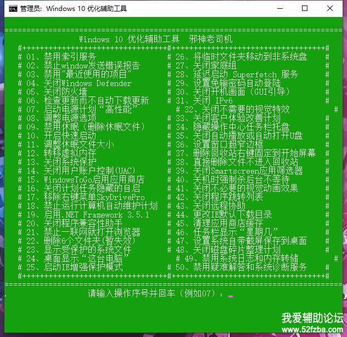Select line 12、转移虚拟内存
The height and width of the screenshot is (337, 347).
(61, 153)
